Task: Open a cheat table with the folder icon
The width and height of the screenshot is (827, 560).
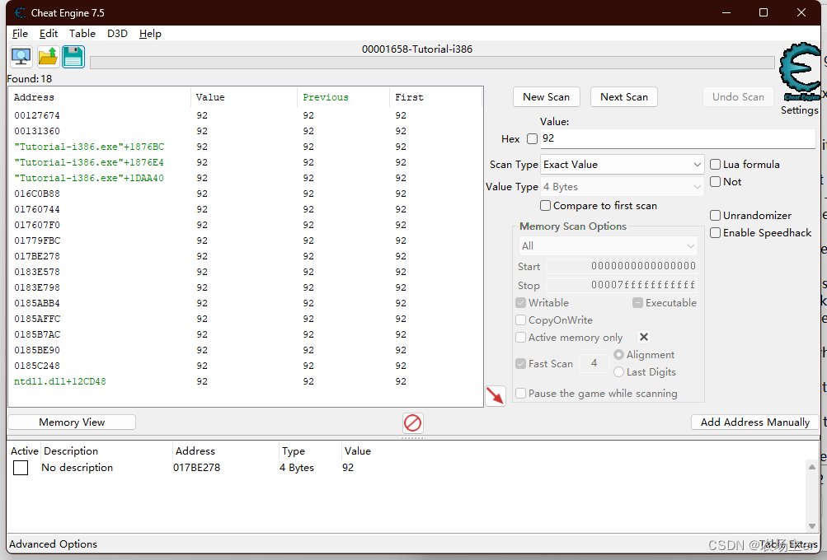Action: click(48, 57)
